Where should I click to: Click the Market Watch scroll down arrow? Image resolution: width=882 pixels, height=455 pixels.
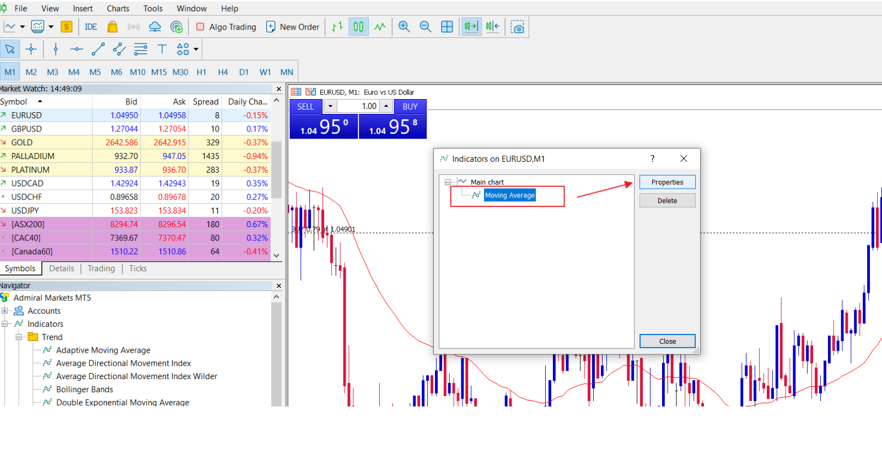click(277, 256)
